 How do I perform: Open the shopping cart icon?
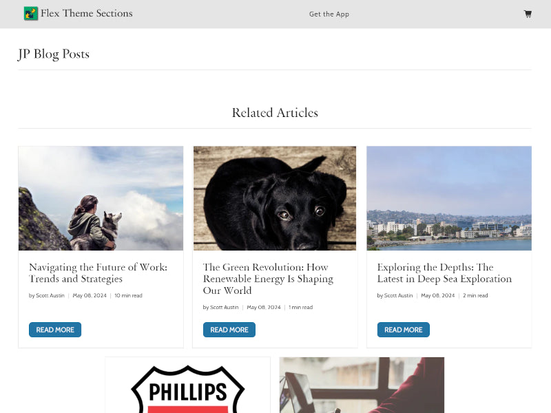click(x=528, y=14)
